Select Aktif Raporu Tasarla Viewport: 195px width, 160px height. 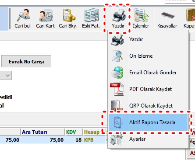click(148, 122)
